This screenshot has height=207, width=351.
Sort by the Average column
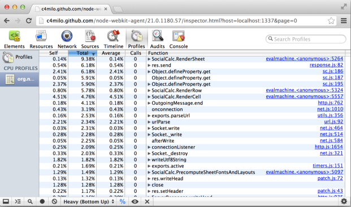point(111,53)
